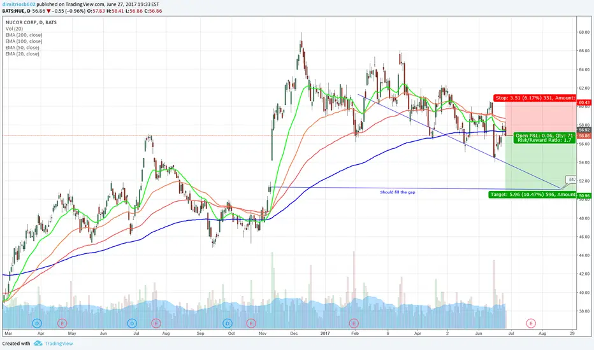
Task: Click the Sep label on time axis
Action: [200, 333]
